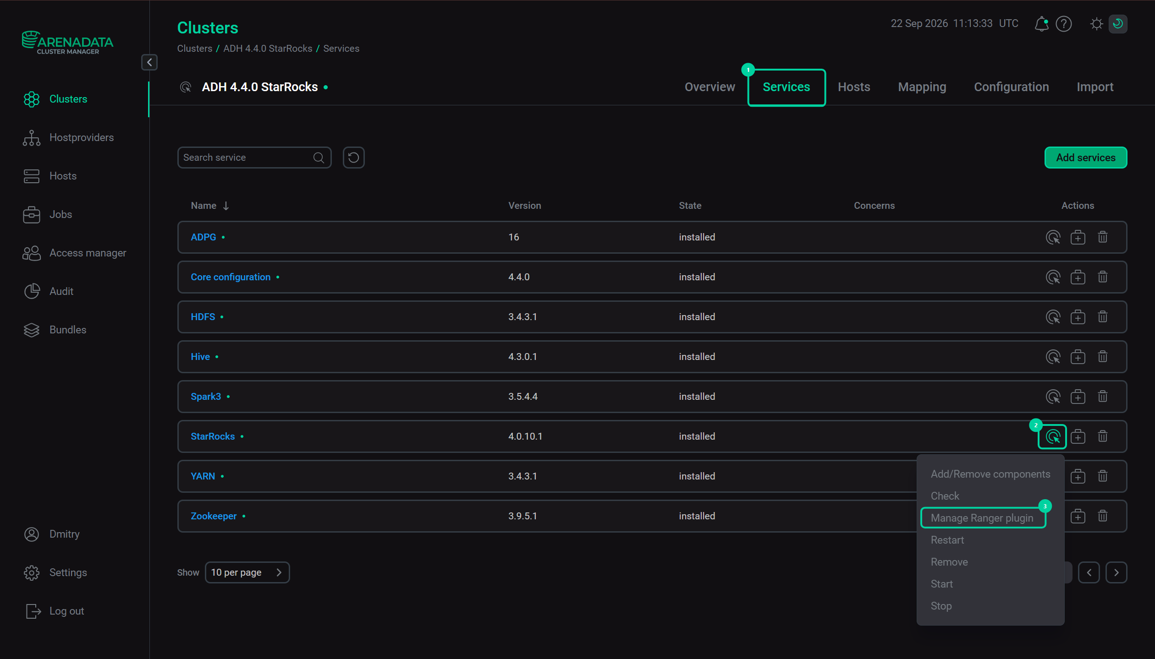The height and width of the screenshot is (659, 1155).
Task: Switch to light theme sun icon
Action: [1096, 24]
